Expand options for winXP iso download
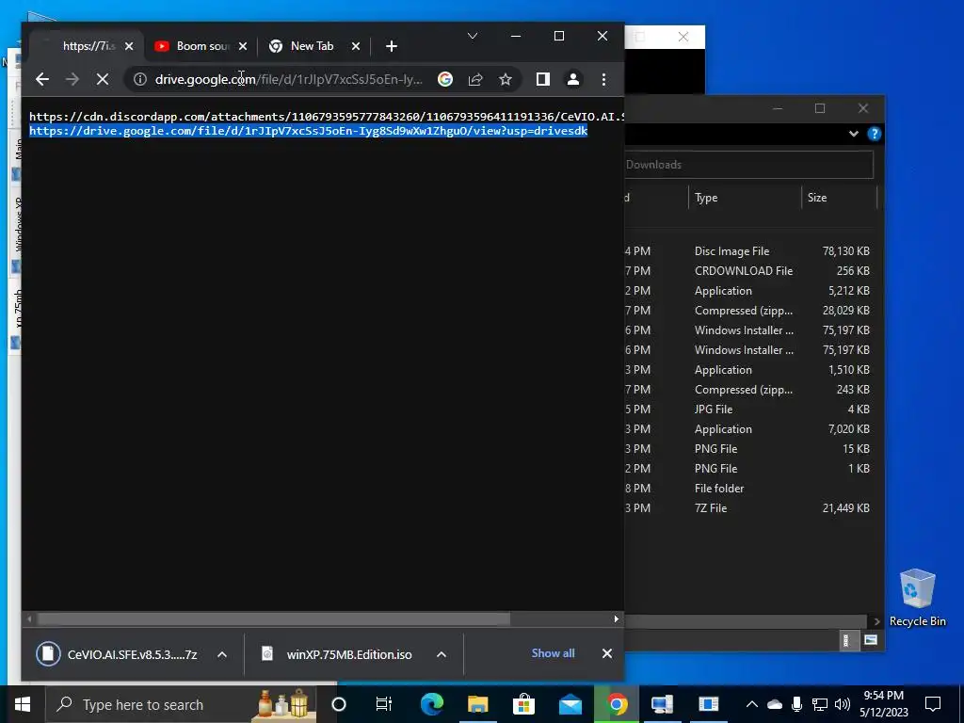Screen dimensions: 964x723 point(442,655)
